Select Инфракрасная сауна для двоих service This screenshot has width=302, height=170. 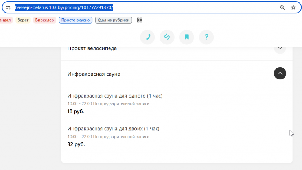[x=113, y=129]
